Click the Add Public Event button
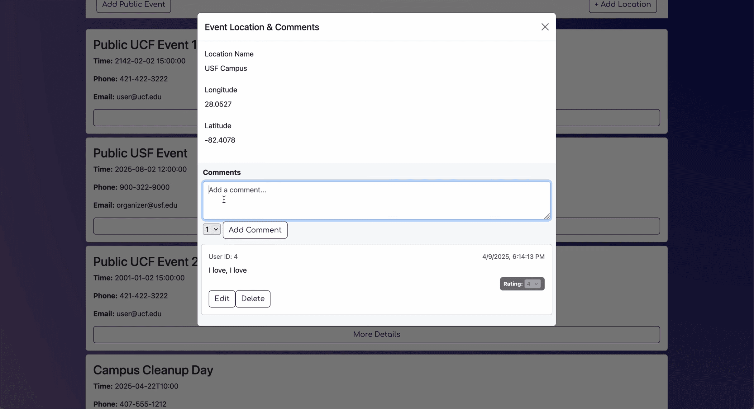 pyautogui.click(x=133, y=5)
